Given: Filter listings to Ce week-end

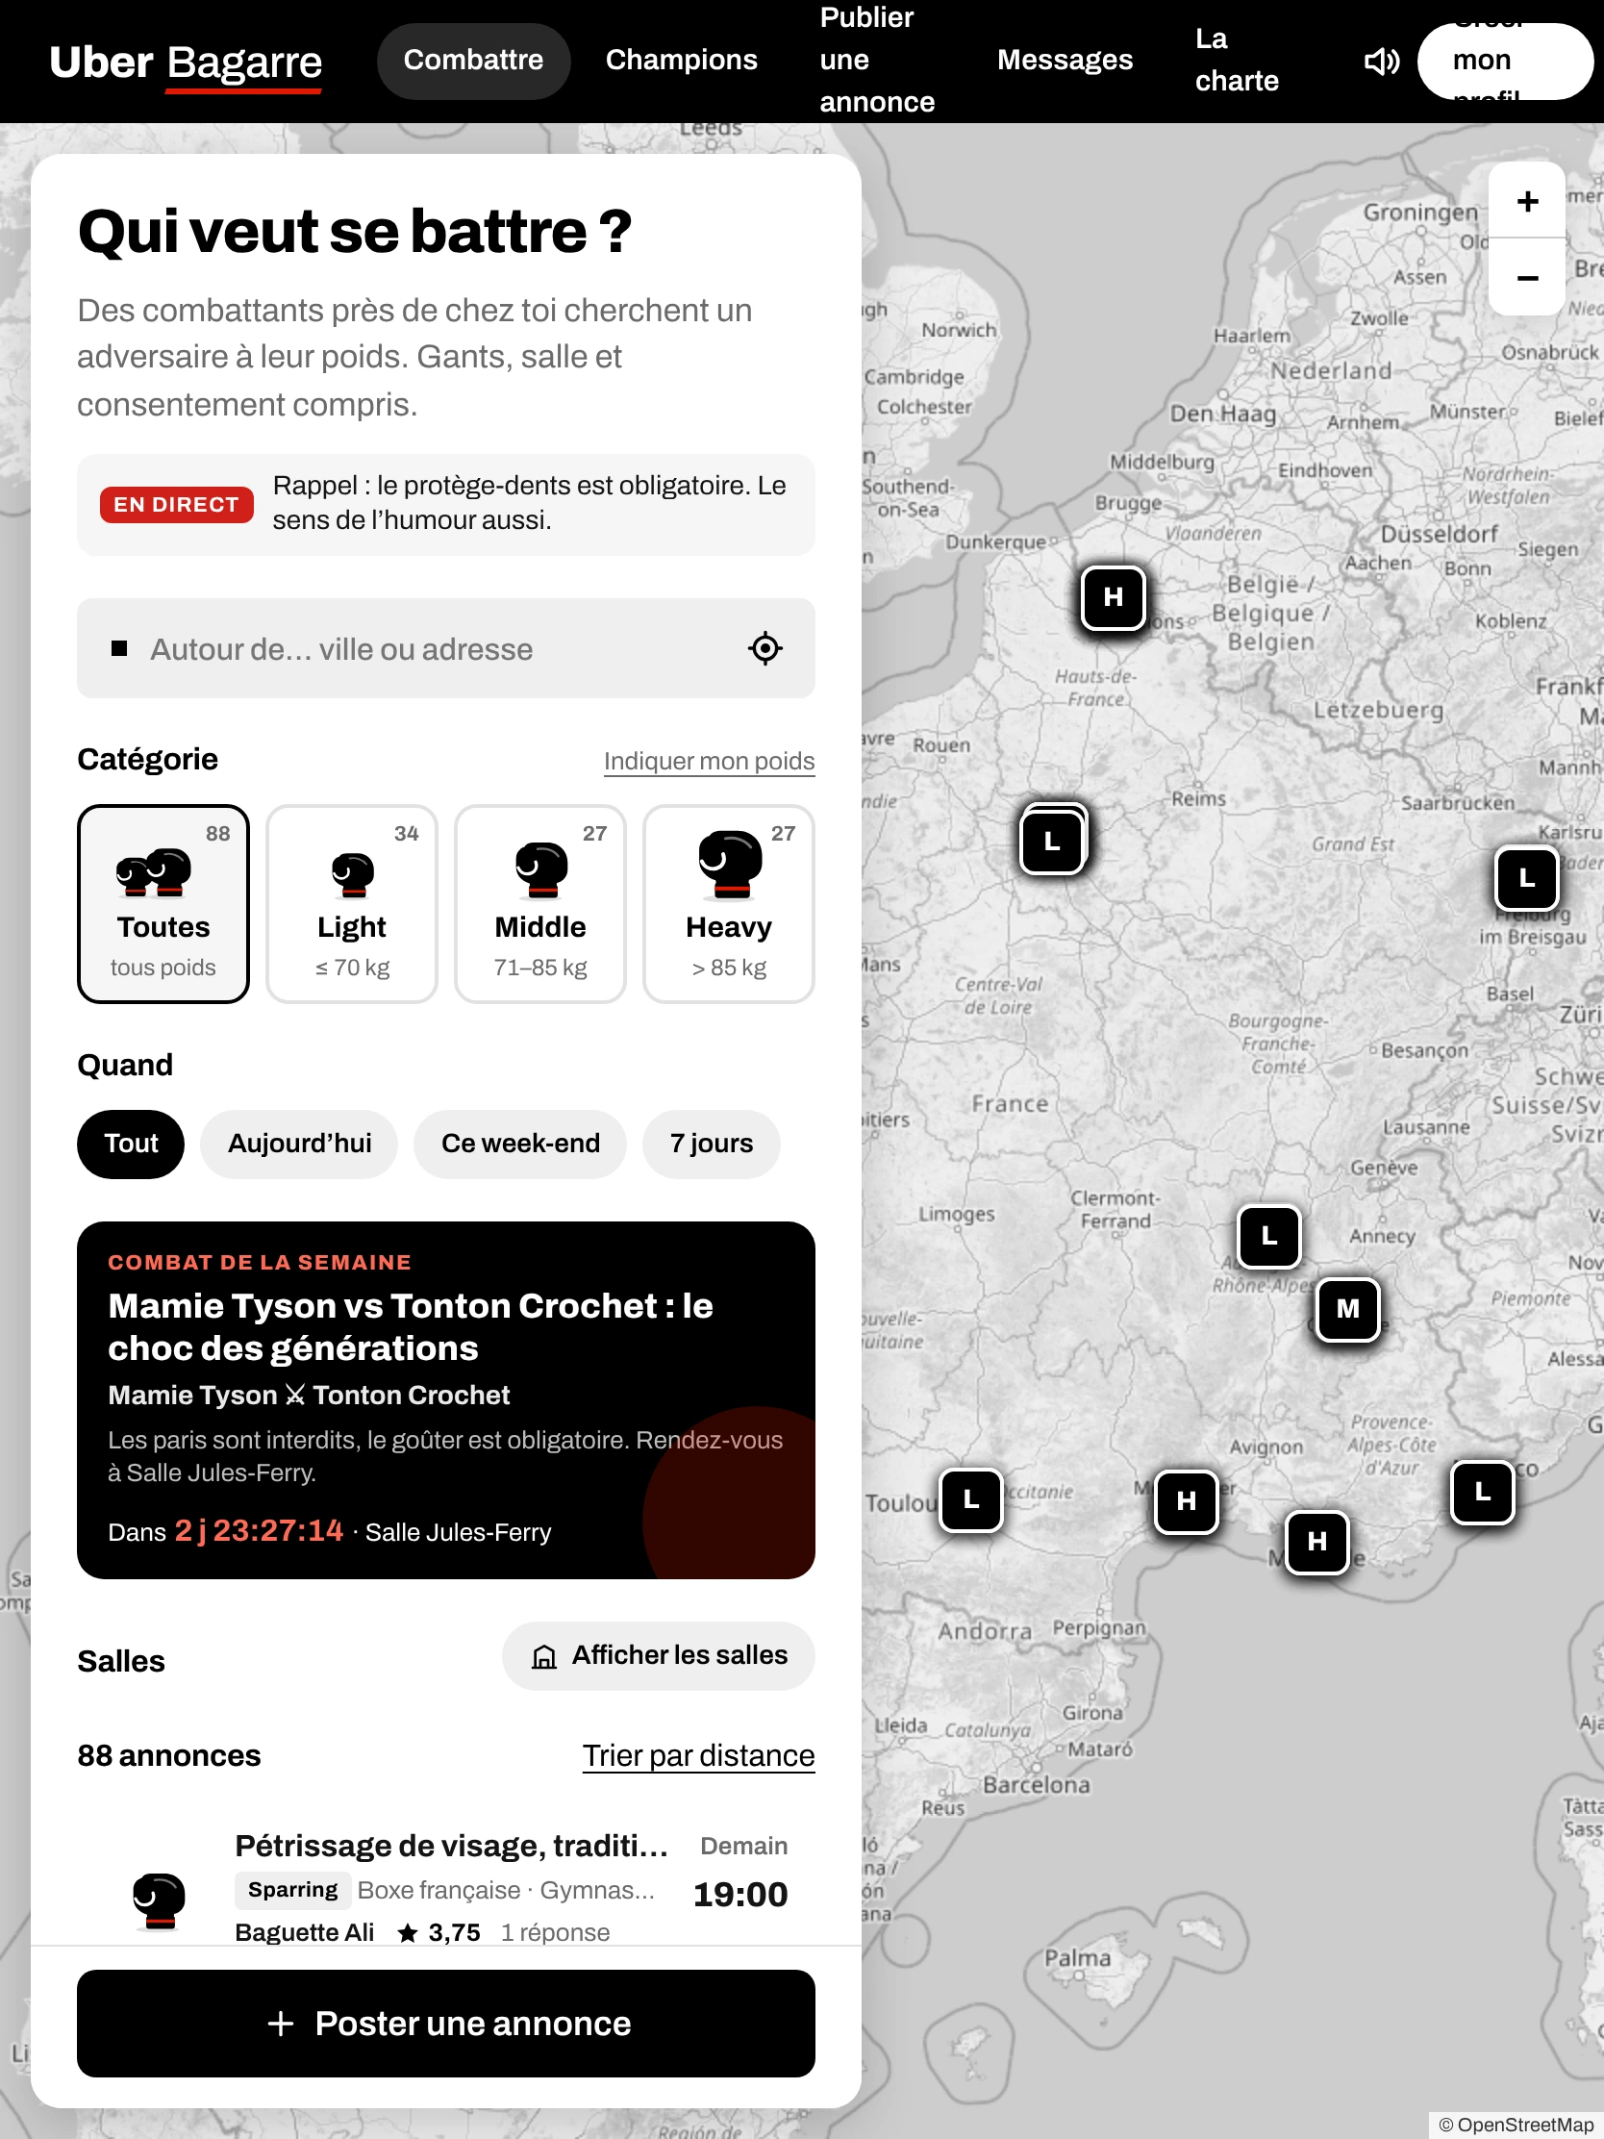Looking at the screenshot, I should coord(520,1144).
